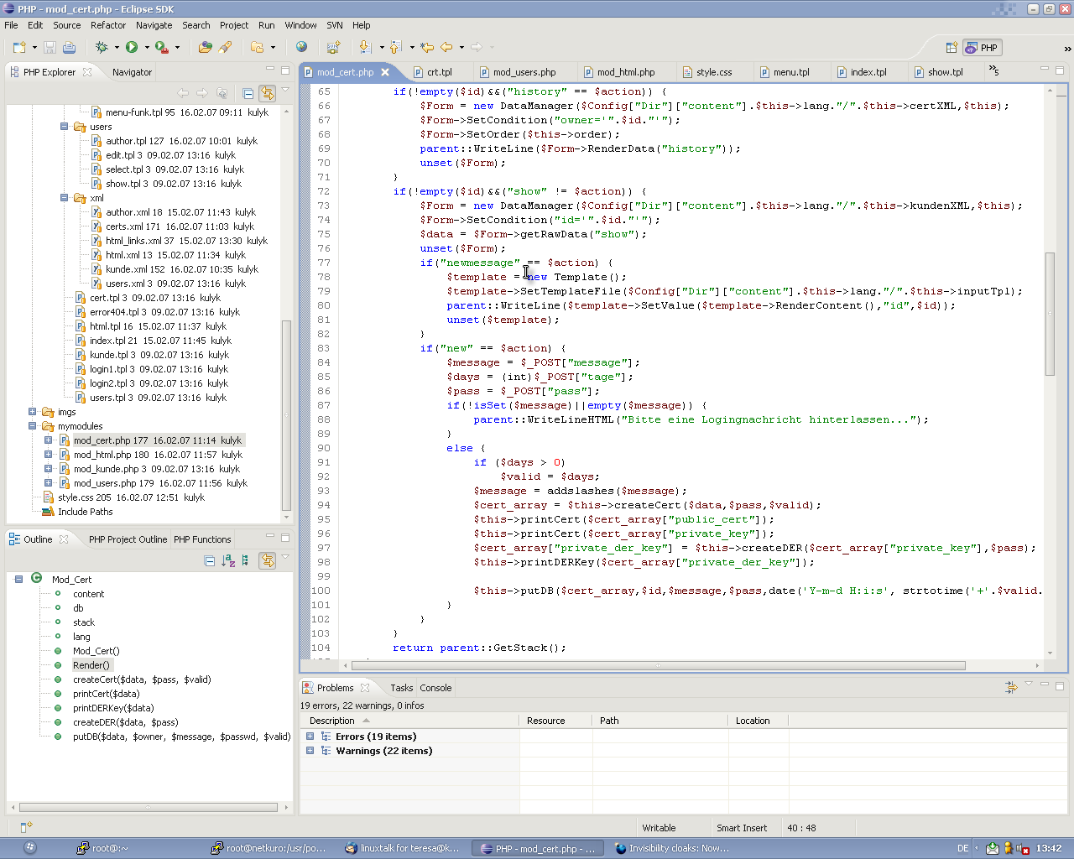Viewport: 1074px width, 859px height.
Task: Click the Print icon in toolbar
Action: (x=69, y=48)
